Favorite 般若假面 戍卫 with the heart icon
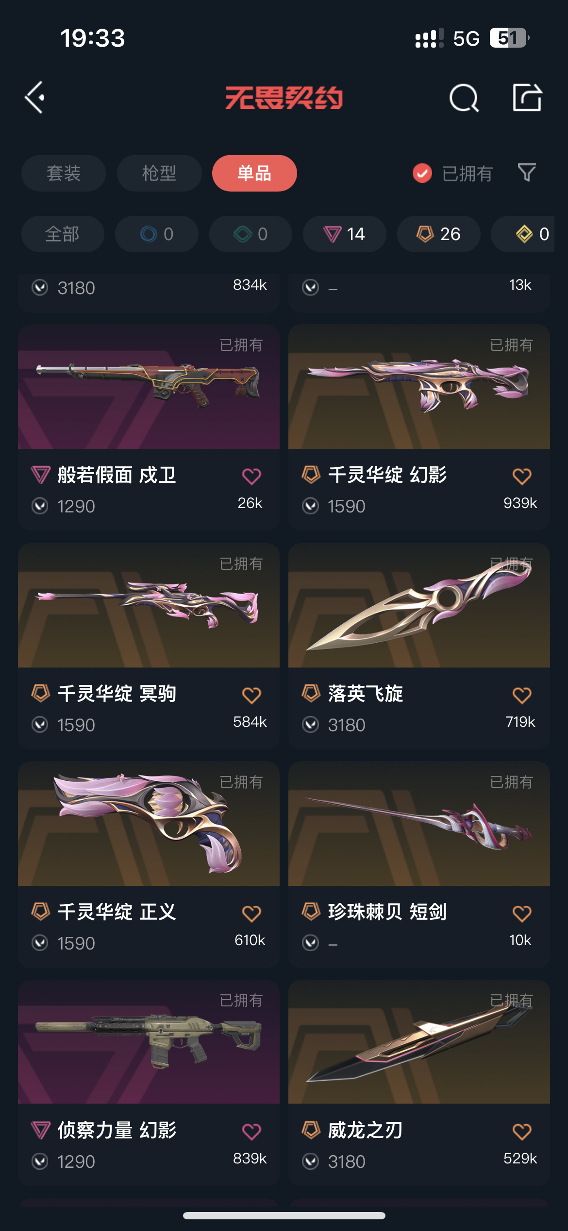The height and width of the screenshot is (1231, 568). pyautogui.click(x=251, y=476)
